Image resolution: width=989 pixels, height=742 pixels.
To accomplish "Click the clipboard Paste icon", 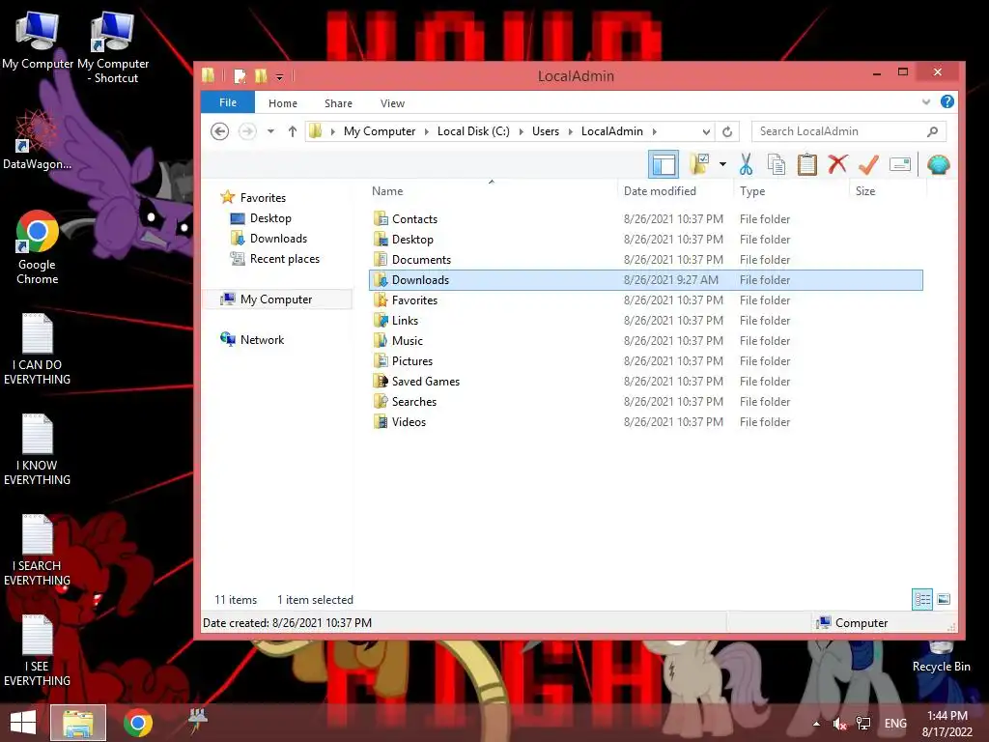I will pos(806,164).
